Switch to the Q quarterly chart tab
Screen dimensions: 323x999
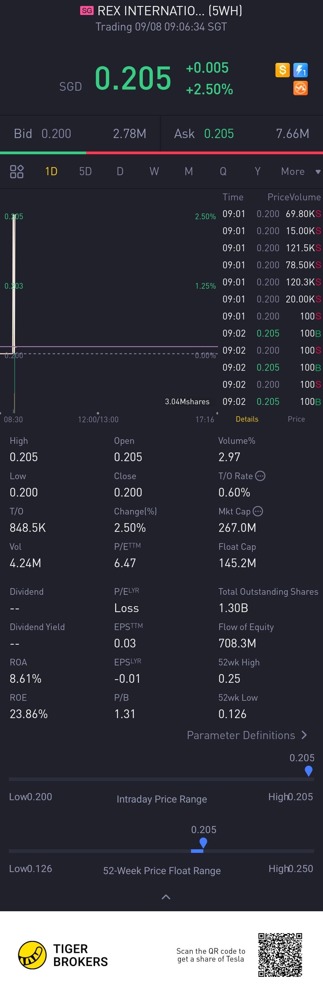(223, 171)
